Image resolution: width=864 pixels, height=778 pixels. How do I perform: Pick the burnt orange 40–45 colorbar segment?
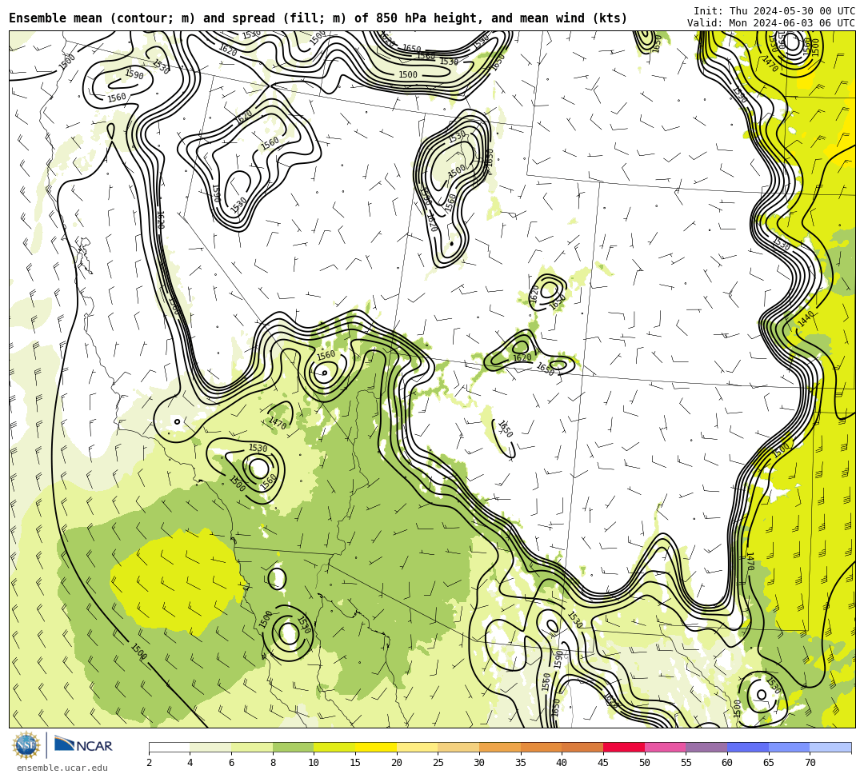(x=582, y=747)
